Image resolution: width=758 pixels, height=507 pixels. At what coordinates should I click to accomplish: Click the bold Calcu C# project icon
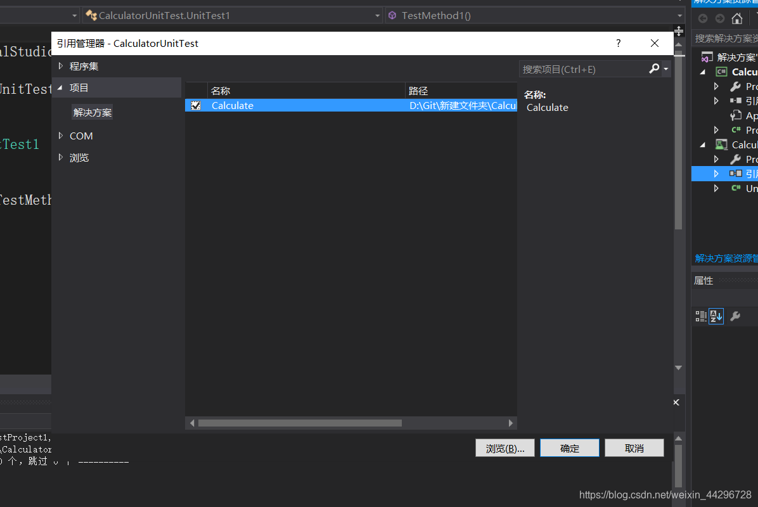721,72
